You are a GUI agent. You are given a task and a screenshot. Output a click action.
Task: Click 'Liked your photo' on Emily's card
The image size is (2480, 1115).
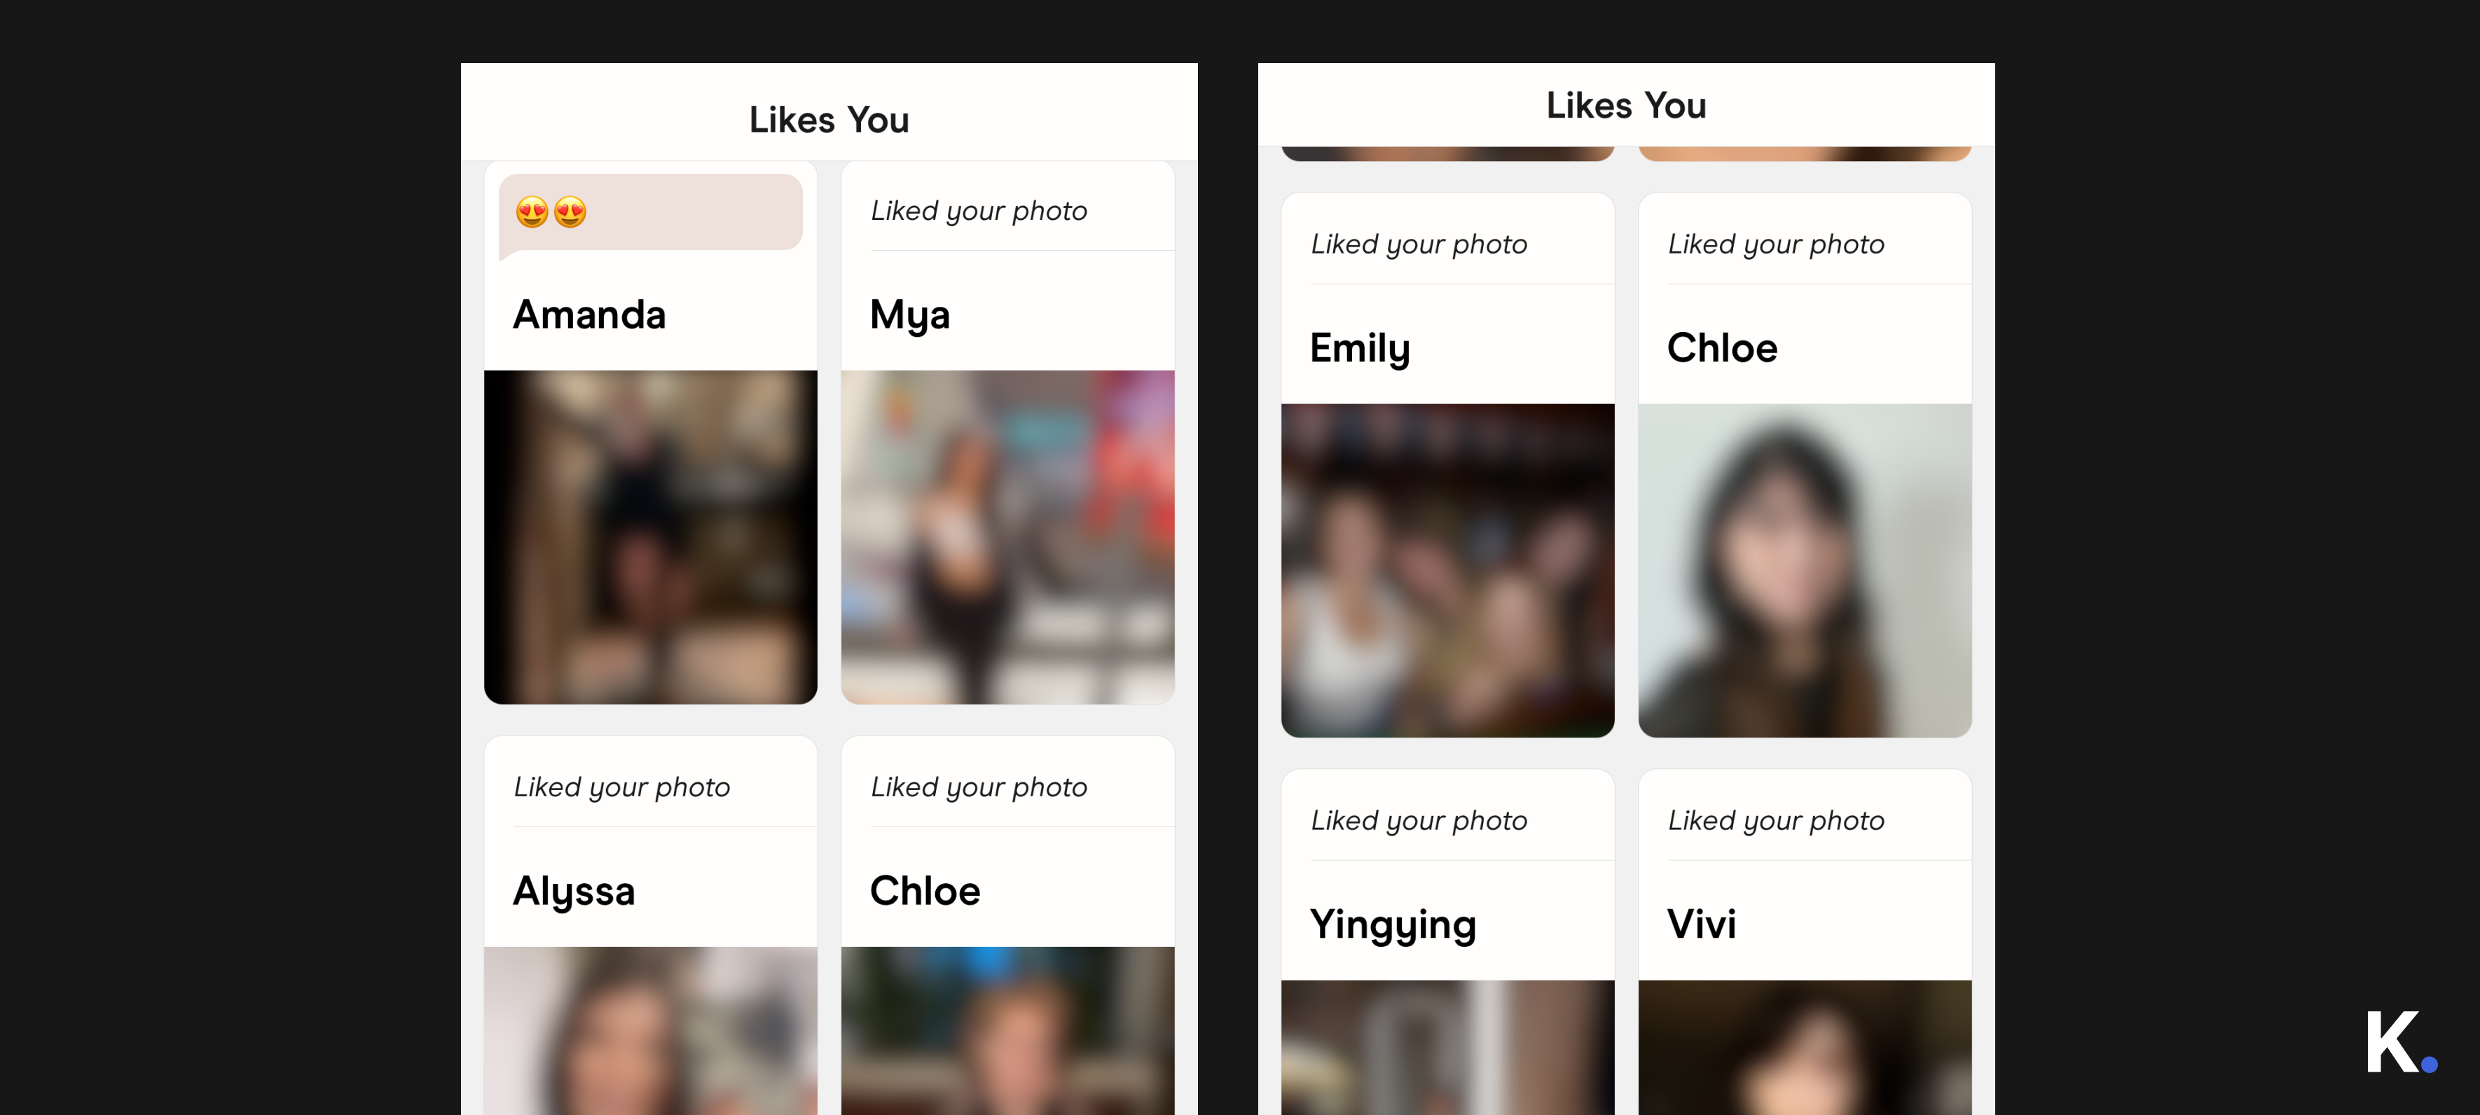1419,246
